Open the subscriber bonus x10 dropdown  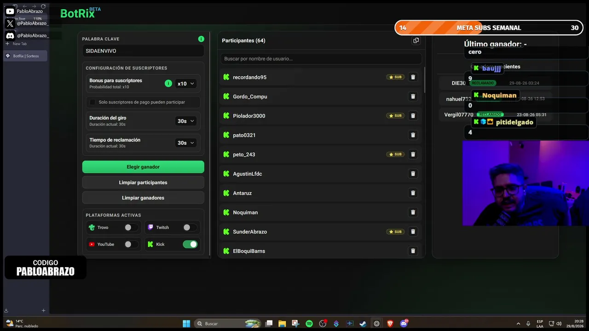pos(186,84)
